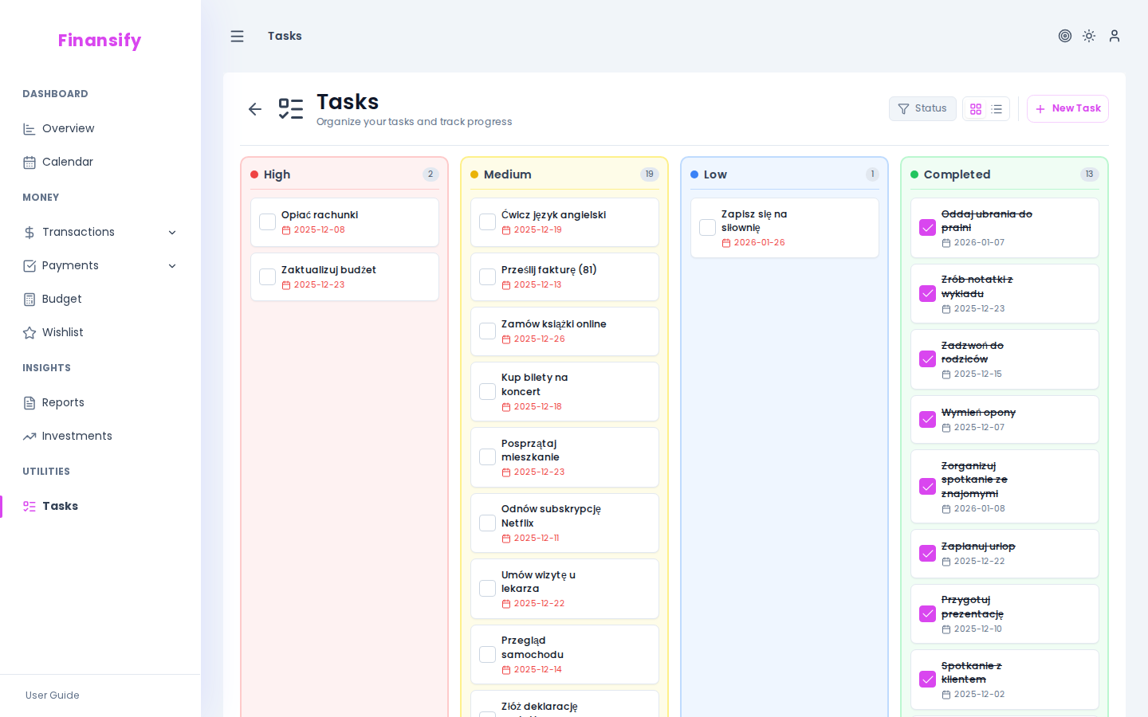Open the hamburger navigation menu

(x=237, y=36)
